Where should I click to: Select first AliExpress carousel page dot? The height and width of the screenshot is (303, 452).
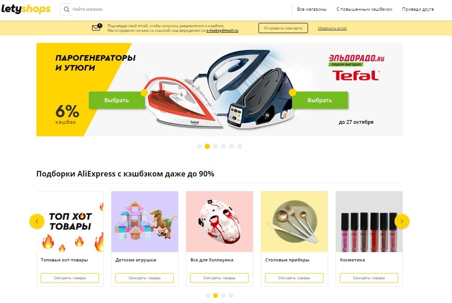tap(208, 296)
